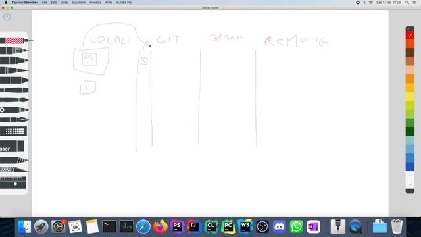Viewport: 421px width, 237px height.
Task: Pick the medium blue color swatch
Action: tap(410, 158)
